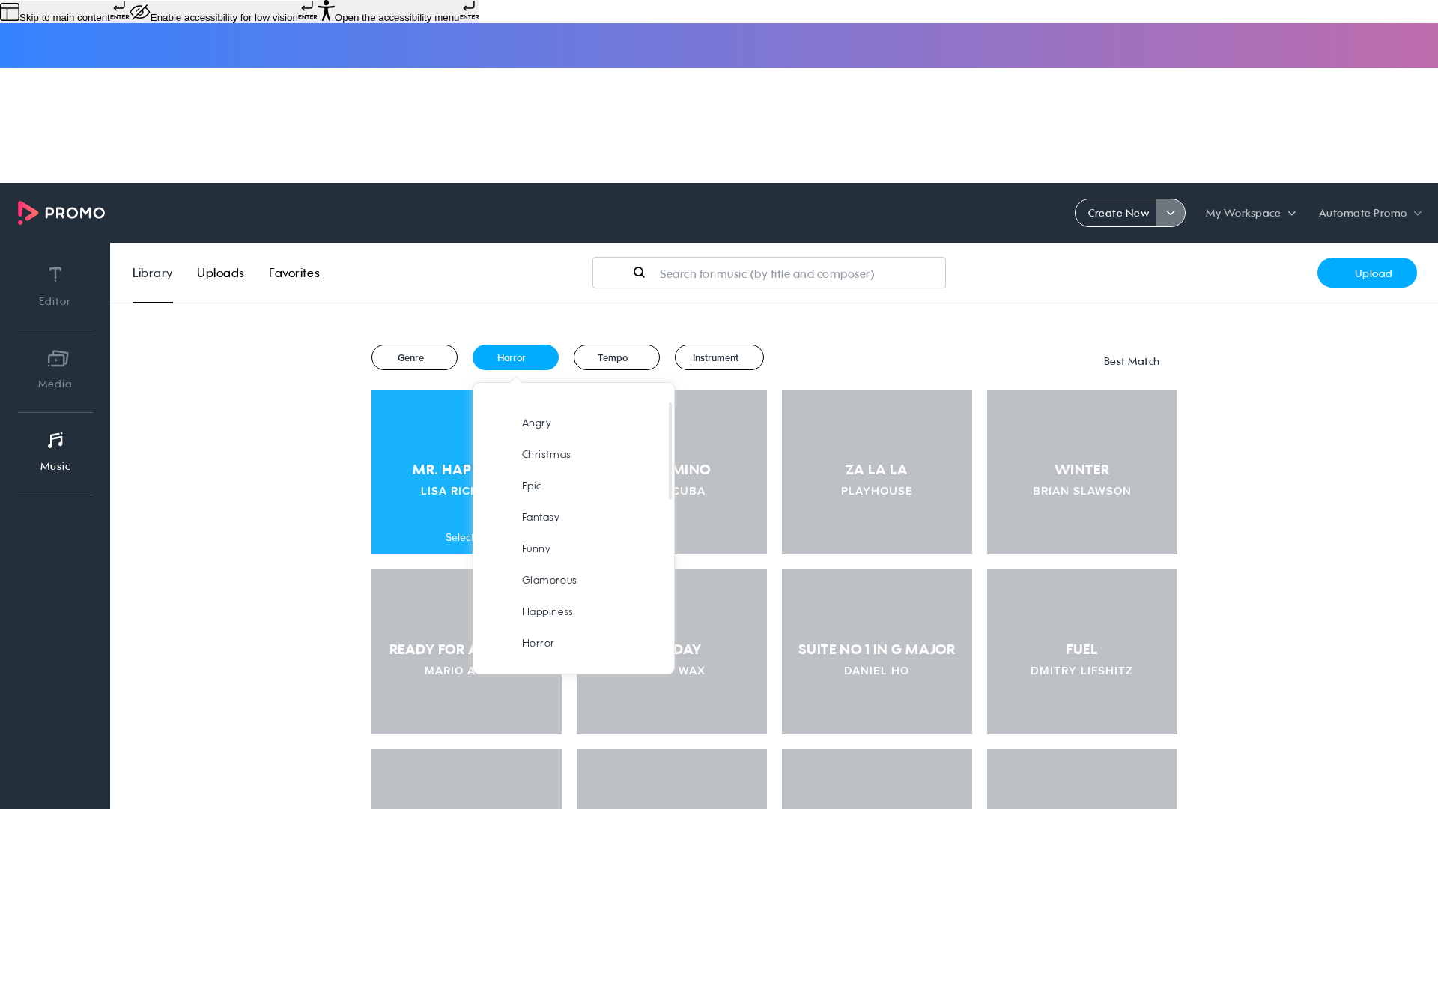Image resolution: width=1438 pixels, height=992 pixels.
Task: Click the mood list scrollbar
Action: click(x=670, y=451)
